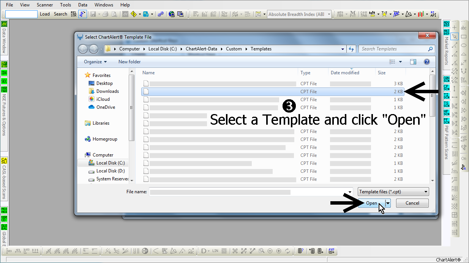This screenshot has width=469, height=263.
Task: Click the zoom-out minus icon in bottom toolbar
Action: coord(270,251)
